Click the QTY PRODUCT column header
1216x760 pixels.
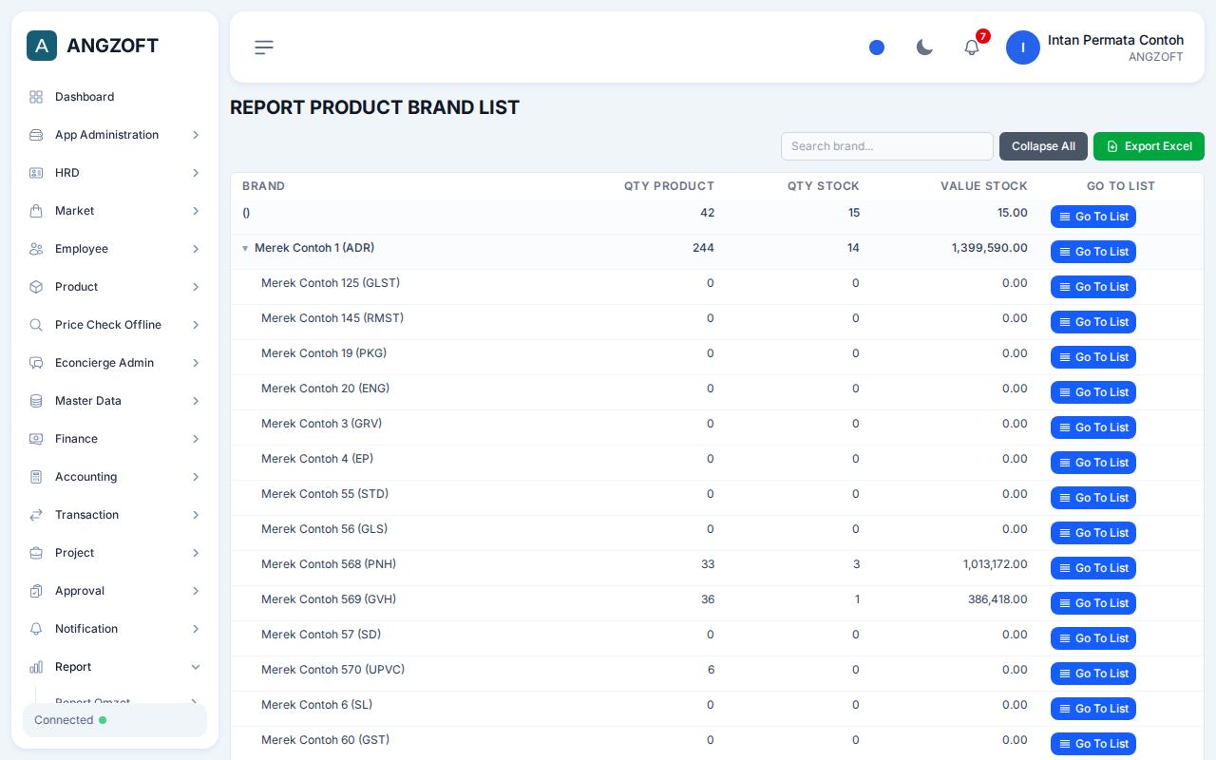tap(669, 186)
